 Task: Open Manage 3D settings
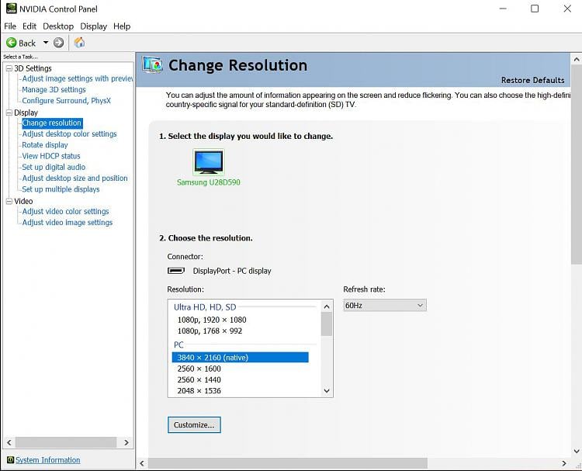pos(54,90)
